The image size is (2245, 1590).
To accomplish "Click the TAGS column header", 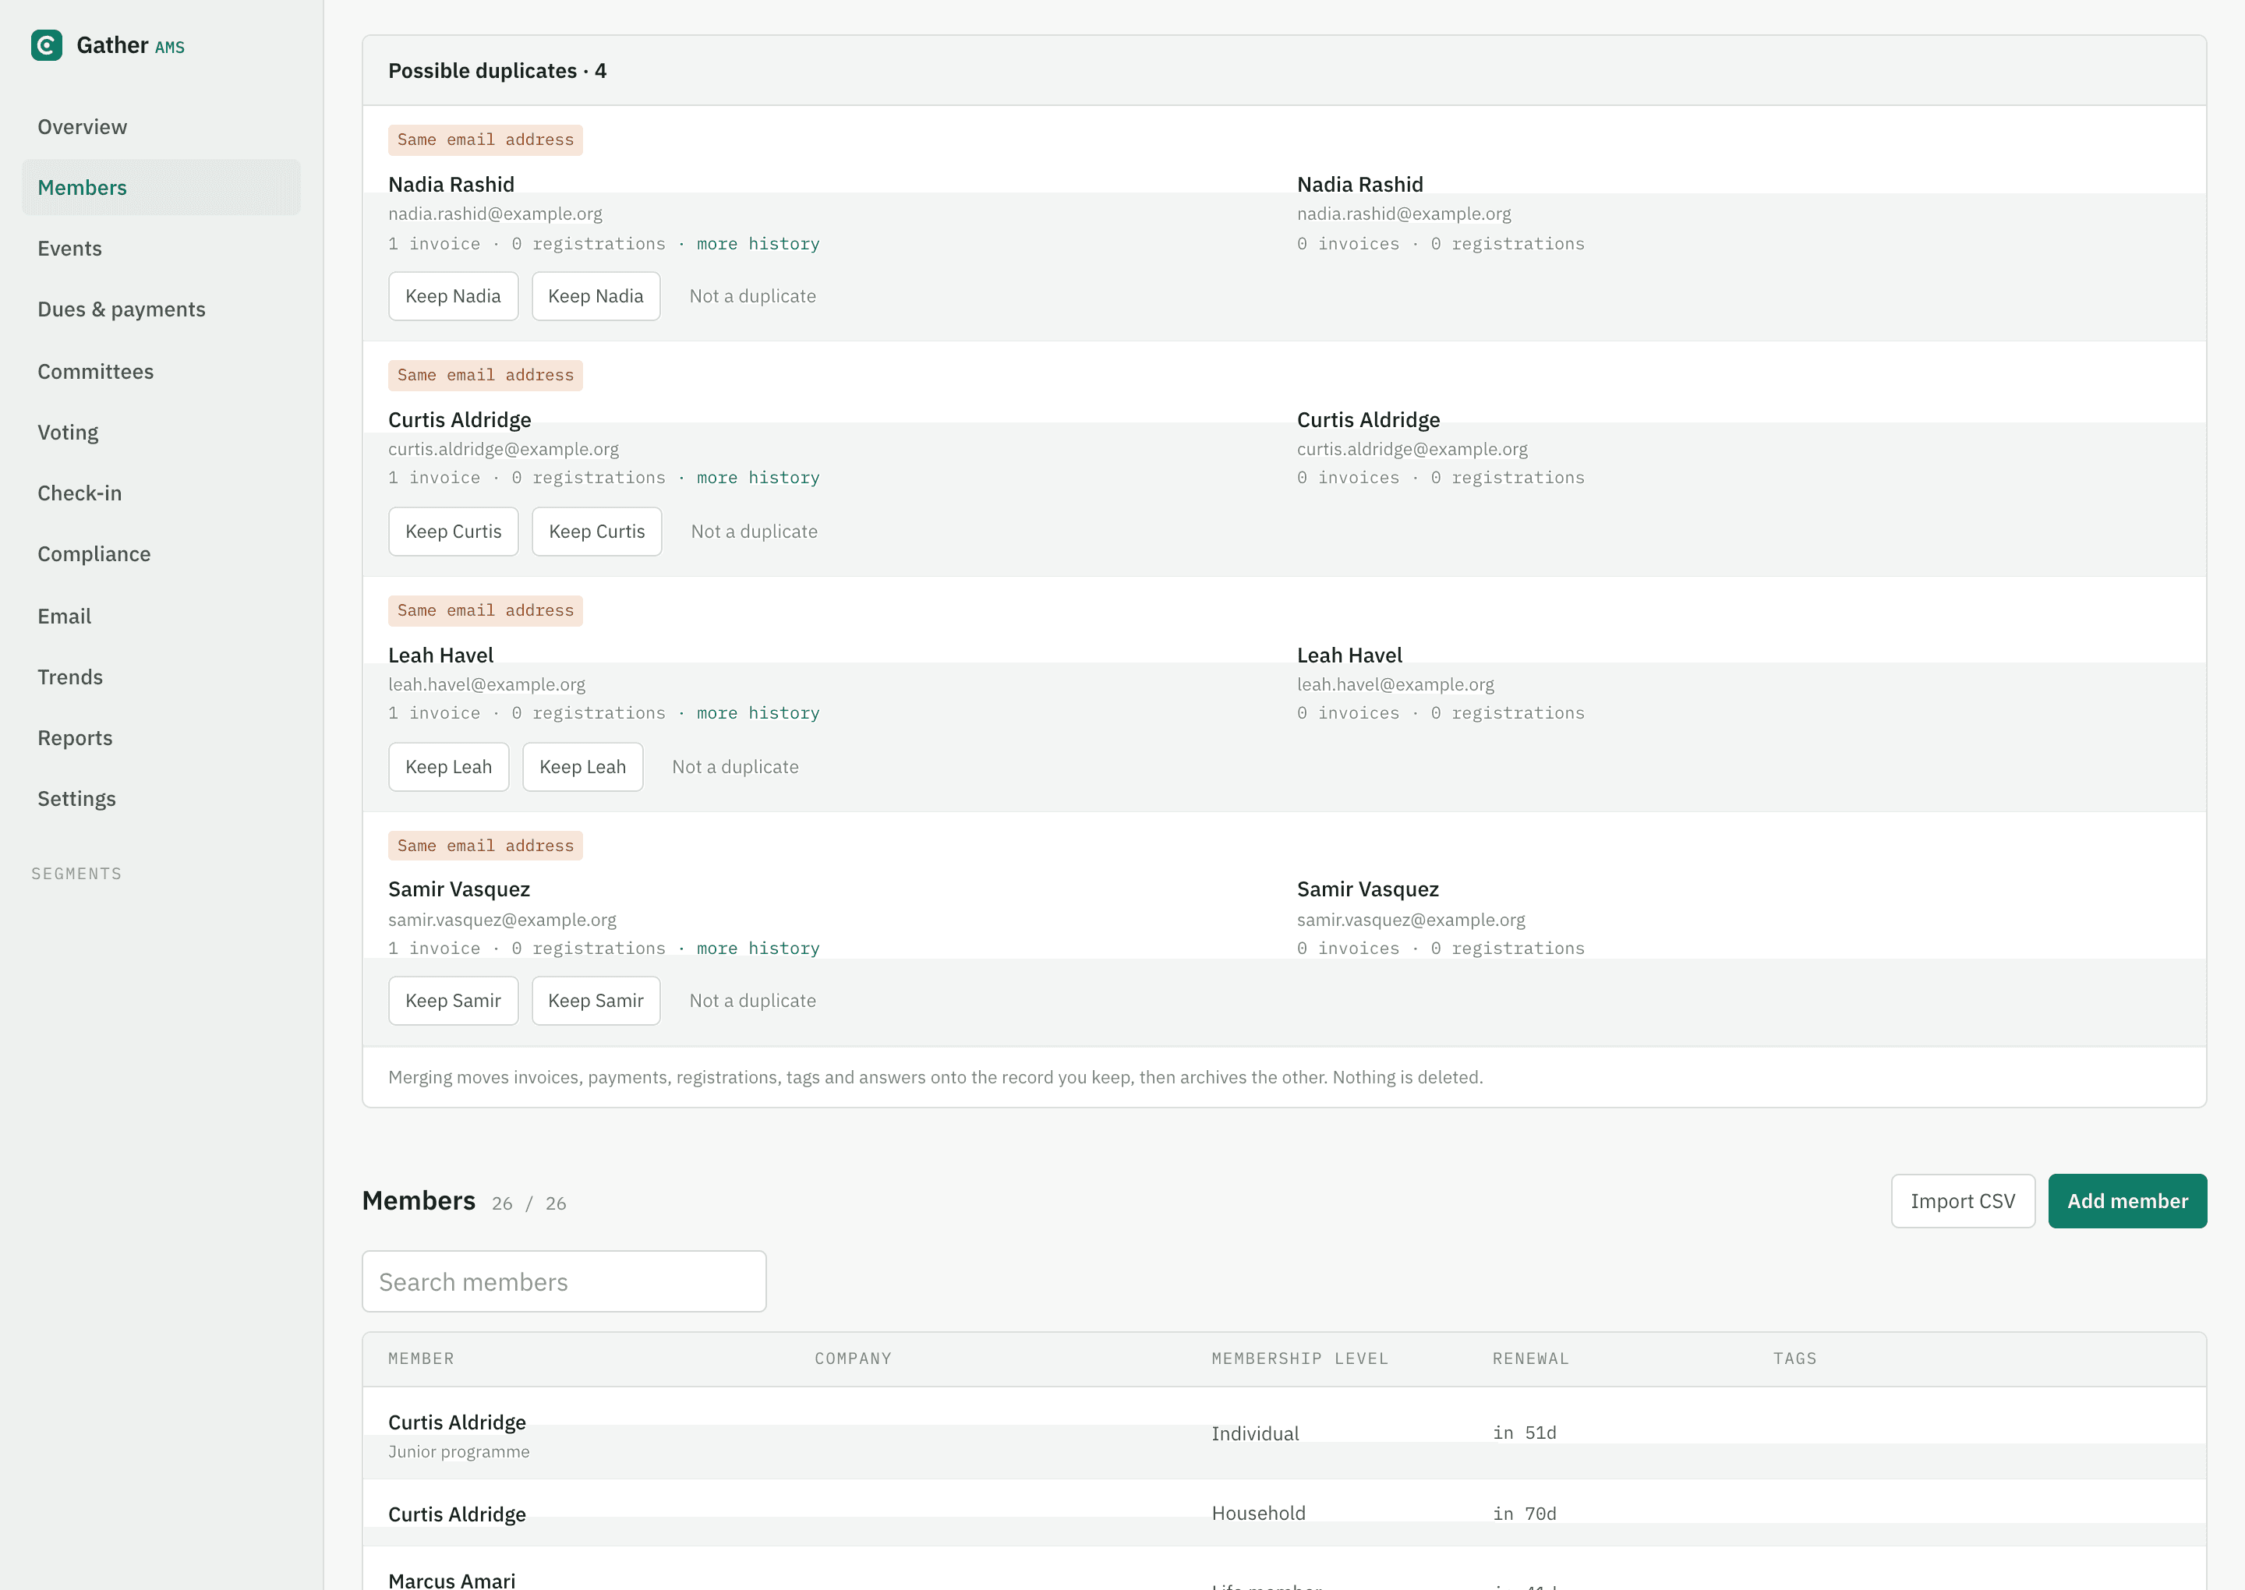I will pos(1794,1359).
